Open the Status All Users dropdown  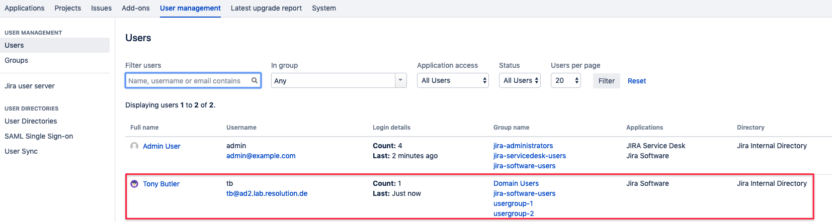click(x=519, y=80)
